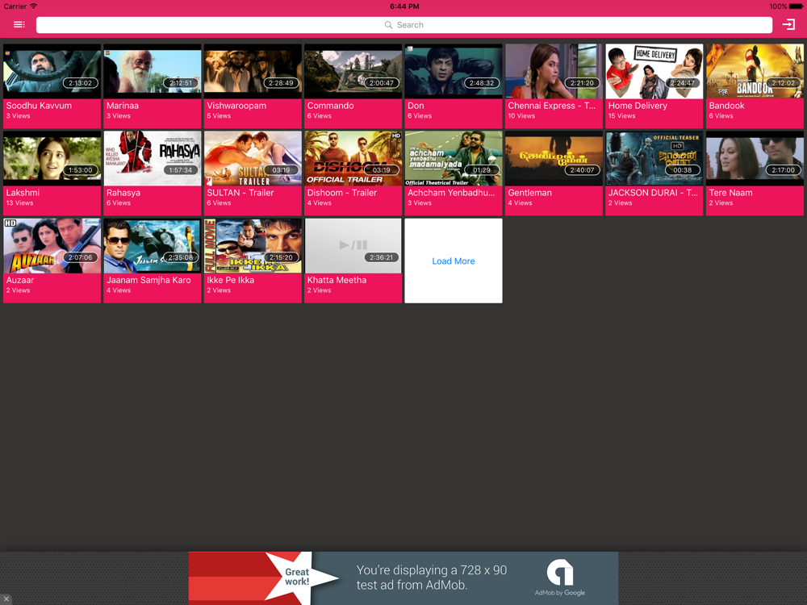Viewport: 807px width, 605px height.
Task: Tap the login arrow icon at top right
Action: (x=788, y=24)
